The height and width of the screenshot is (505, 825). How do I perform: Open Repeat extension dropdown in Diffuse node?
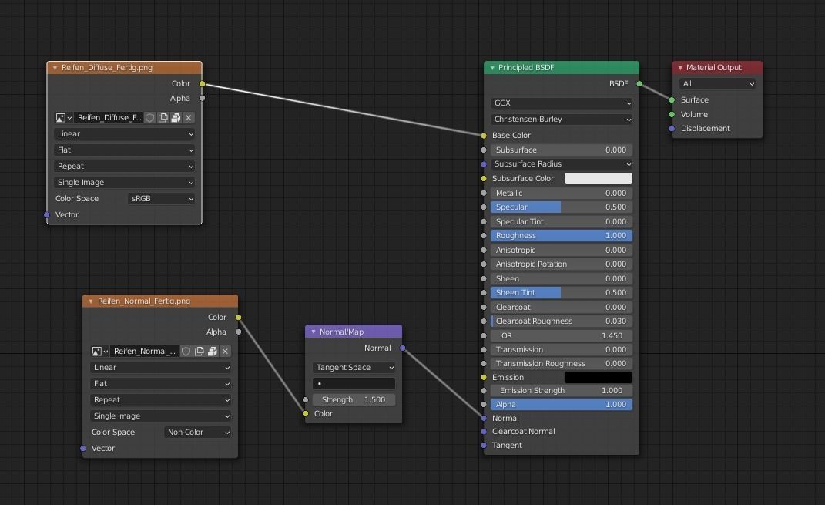(124, 167)
